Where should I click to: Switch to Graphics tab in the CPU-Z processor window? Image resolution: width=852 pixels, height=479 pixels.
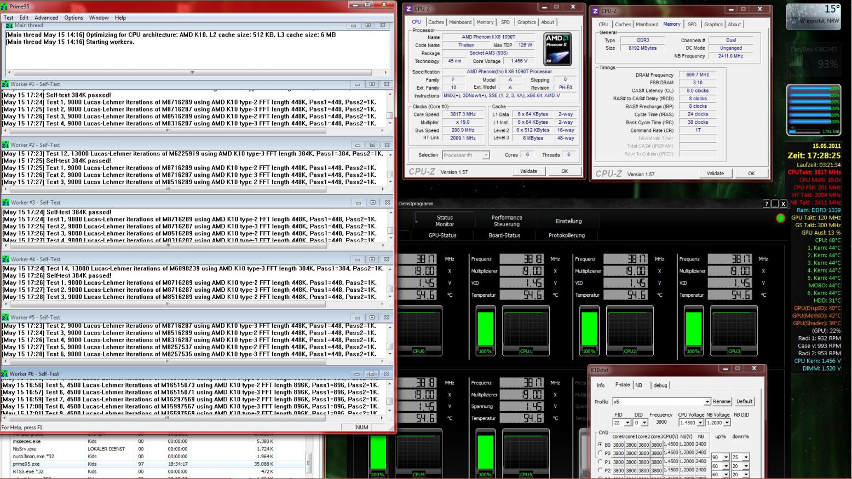click(526, 22)
